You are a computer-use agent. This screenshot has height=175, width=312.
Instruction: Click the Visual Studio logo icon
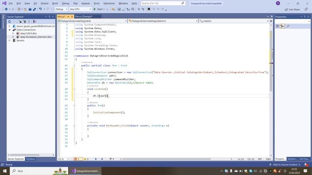4,3
